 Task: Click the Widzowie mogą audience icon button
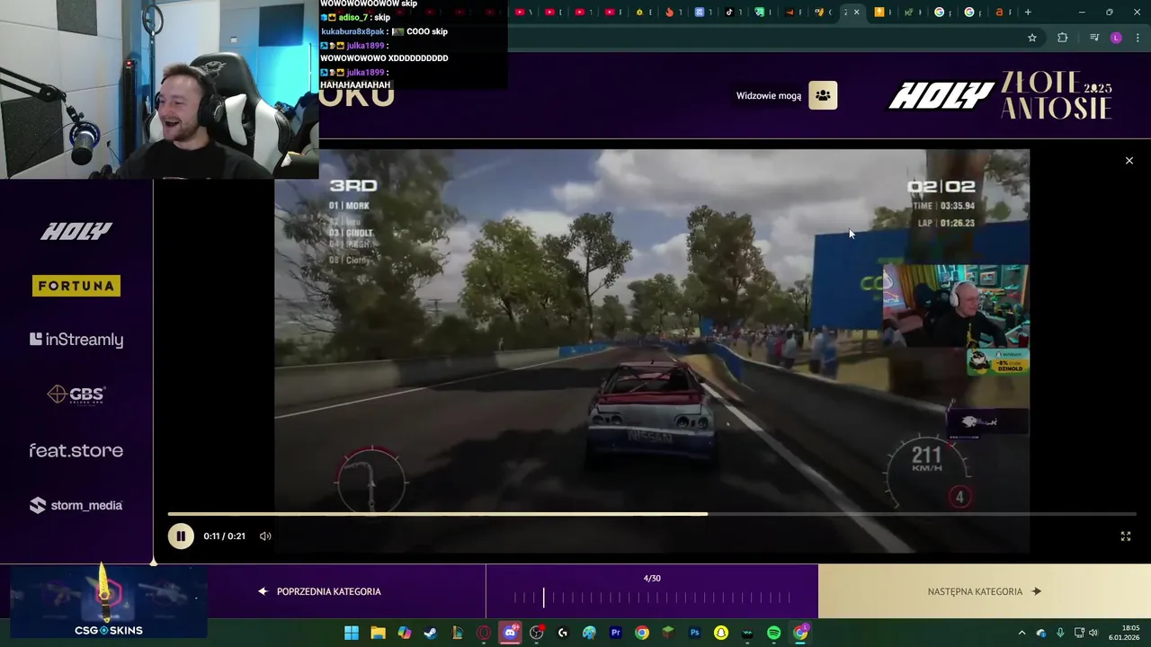pos(823,95)
